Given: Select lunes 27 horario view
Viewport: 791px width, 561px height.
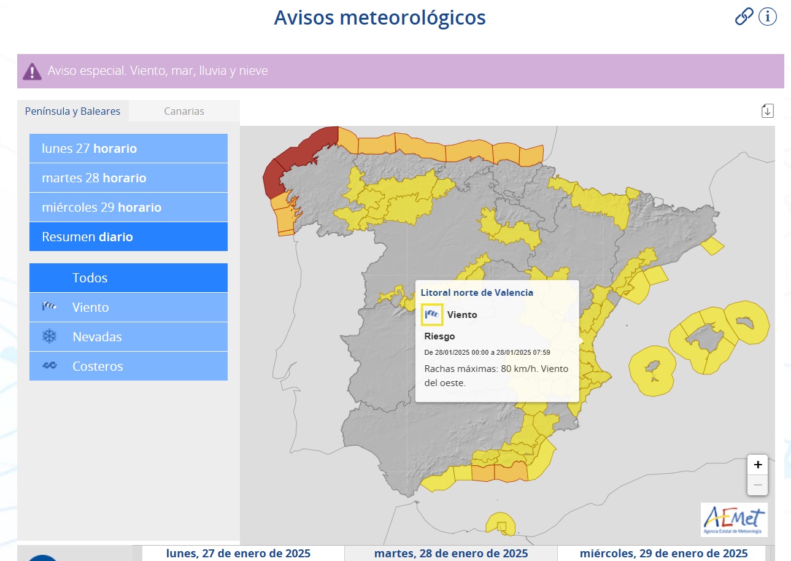Looking at the screenshot, I should tap(128, 149).
